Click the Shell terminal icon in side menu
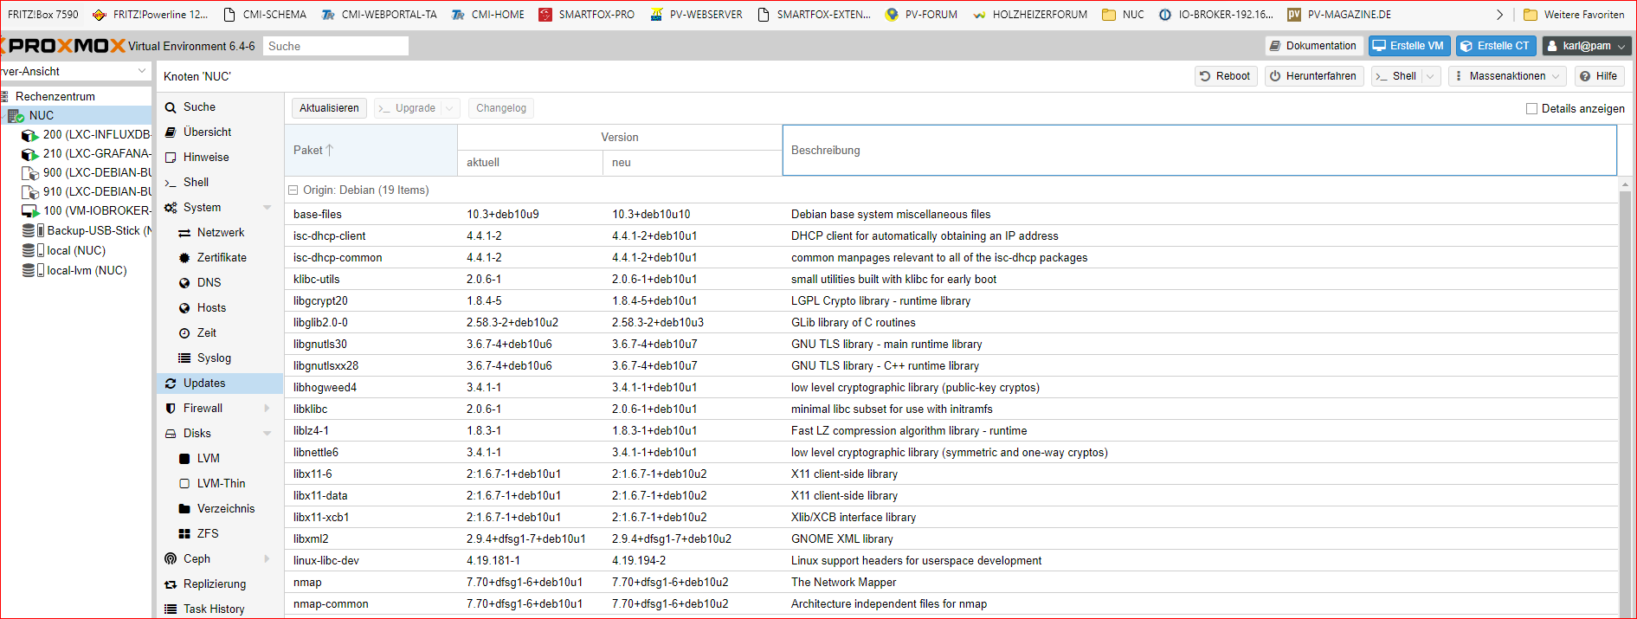Viewport: 1637px width, 619px height. [171, 183]
